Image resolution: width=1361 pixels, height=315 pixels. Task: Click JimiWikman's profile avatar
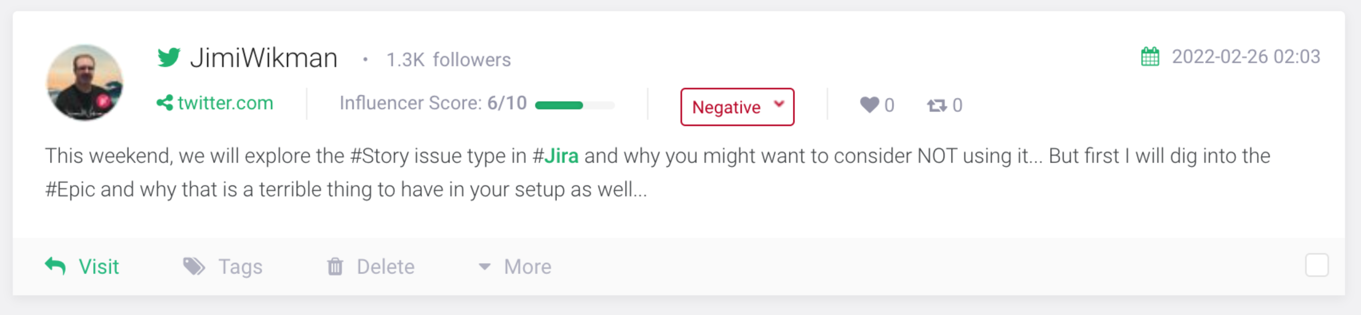[85, 82]
